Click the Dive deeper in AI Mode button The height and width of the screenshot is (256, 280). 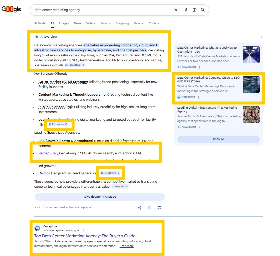100,197
